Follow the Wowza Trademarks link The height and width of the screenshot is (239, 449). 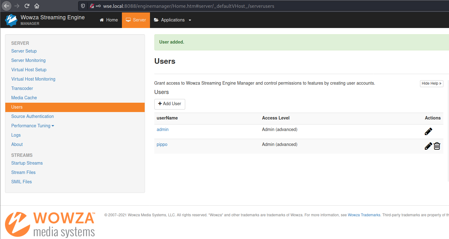click(364, 215)
